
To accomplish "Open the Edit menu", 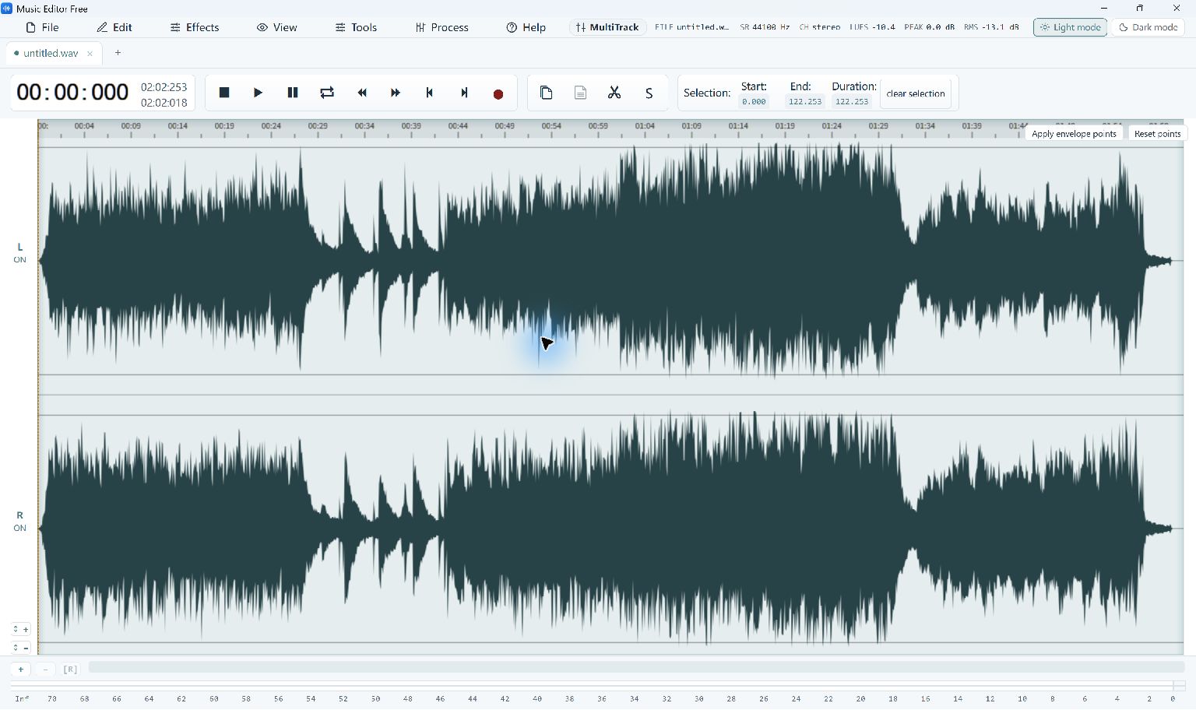I will (x=114, y=27).
